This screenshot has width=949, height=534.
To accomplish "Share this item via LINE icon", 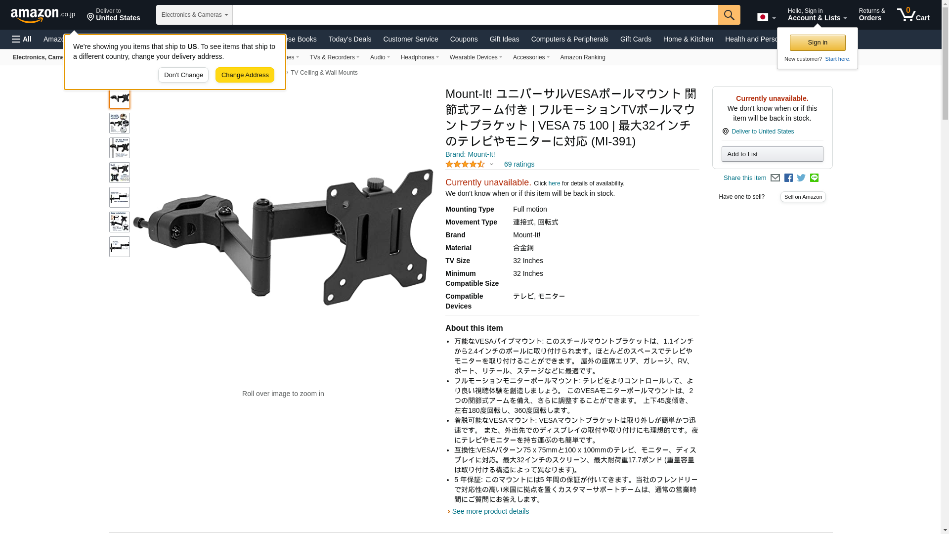I will point(814,178).
